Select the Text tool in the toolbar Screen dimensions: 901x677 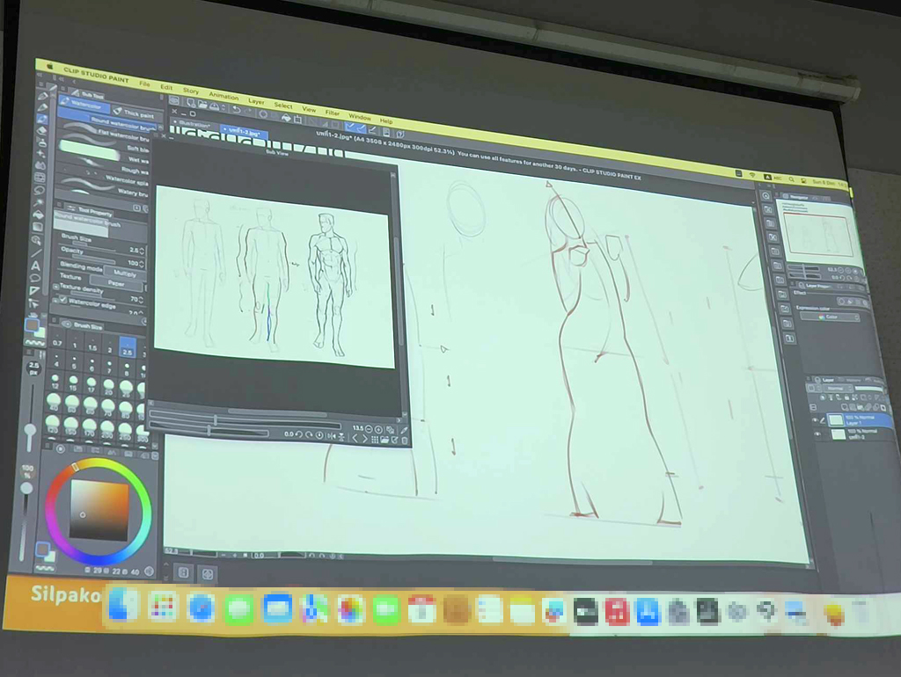click(x=36, y=266)
